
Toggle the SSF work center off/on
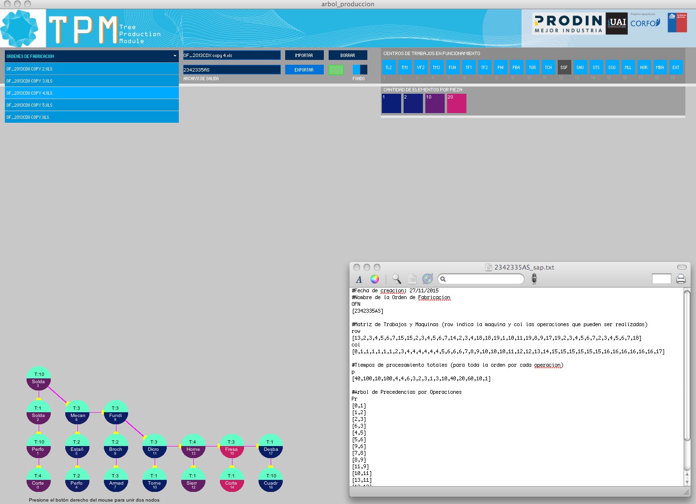[x=564, y=68]
